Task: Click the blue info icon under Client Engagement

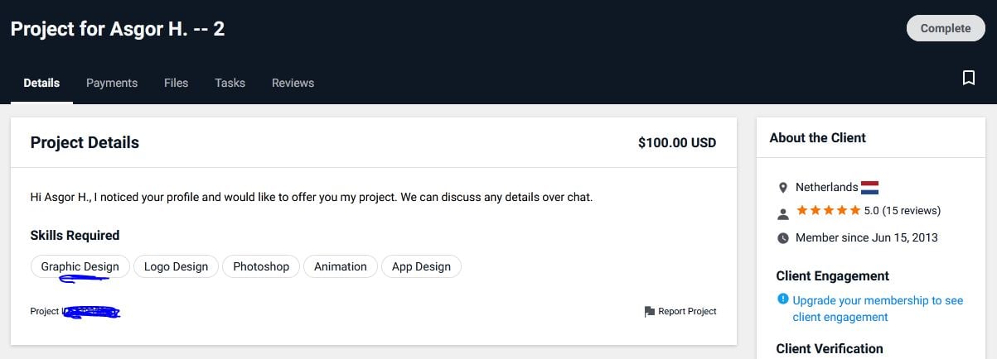Action: coord(782,299)
